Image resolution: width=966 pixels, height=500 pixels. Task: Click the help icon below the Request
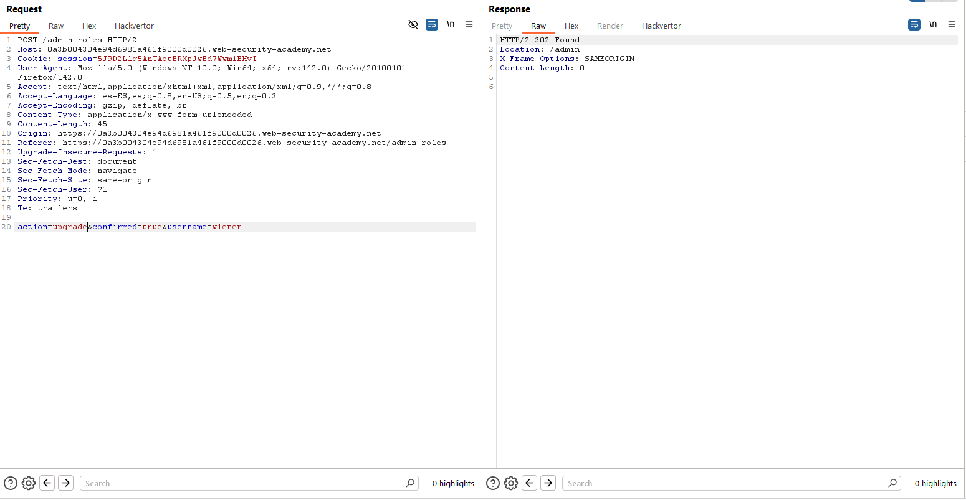pyautogui.click(x=11, y=483)
